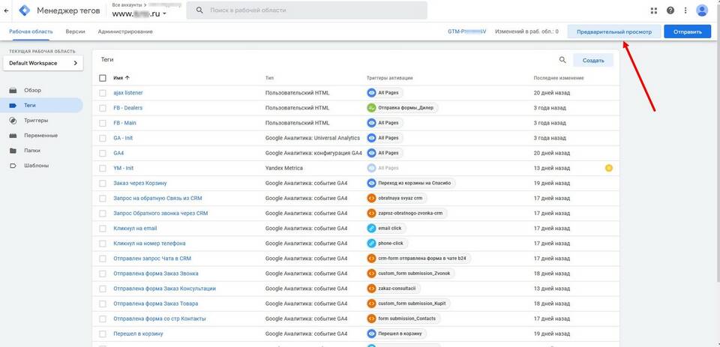The width and height of the screenshot is (720, 347).
Task: Select Триггеры label in the sidebar
Action: pos(36,120)
